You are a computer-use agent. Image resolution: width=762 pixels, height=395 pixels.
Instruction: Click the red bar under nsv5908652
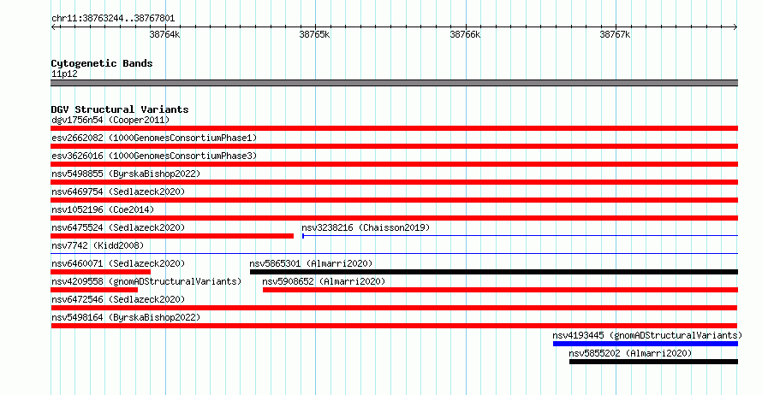501,290
